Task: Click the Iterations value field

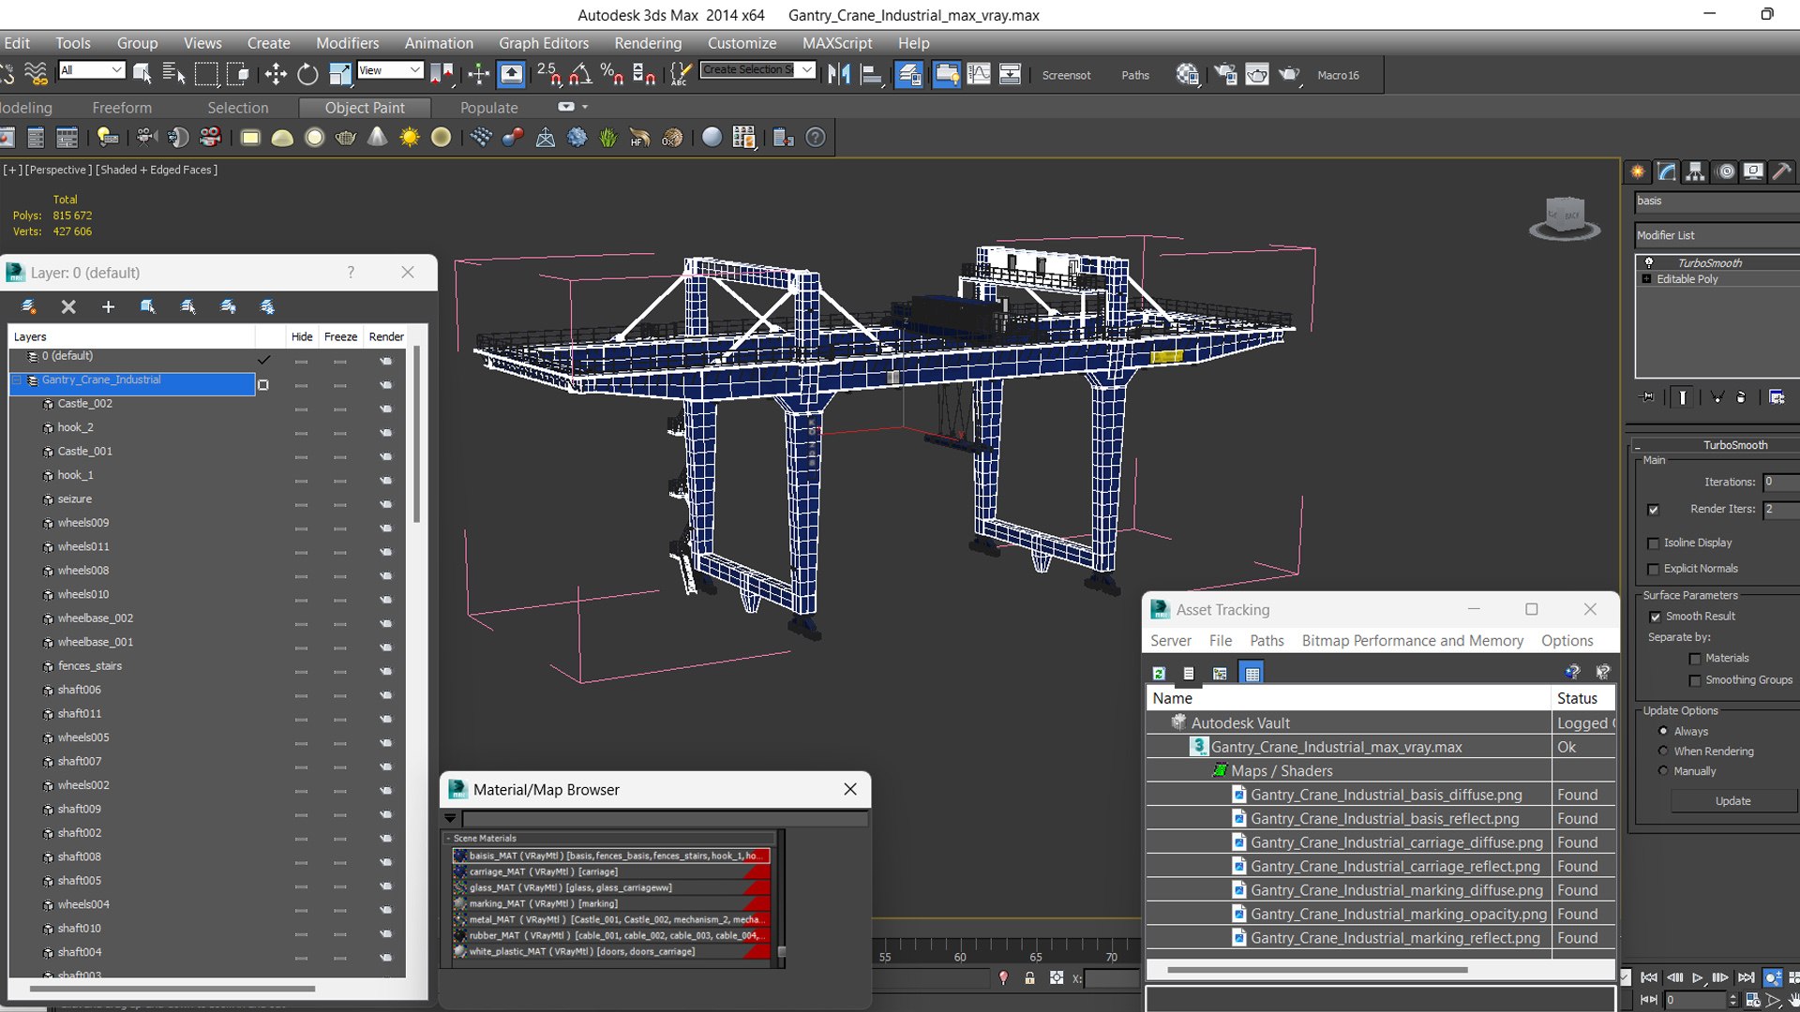Action: [x=1780, y=482]
